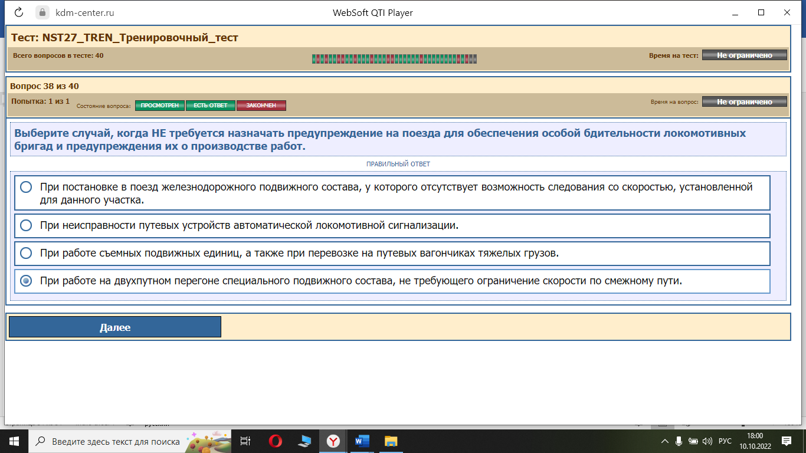Click the question progress bar strip
Viewport: 806px width, 453px height.
coord(394,58)
